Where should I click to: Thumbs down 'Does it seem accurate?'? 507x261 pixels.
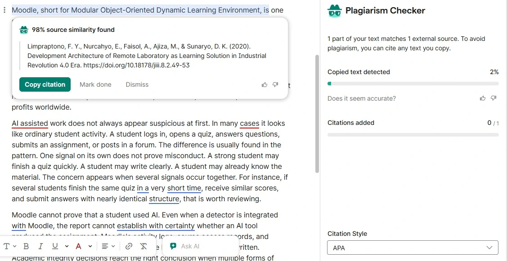(494, 98)
